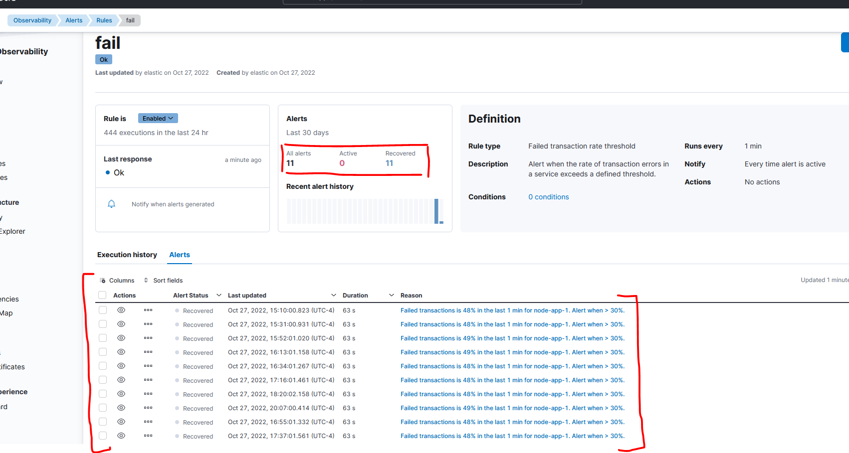Open more actions for the 16:34:01.267 alert
The height and width of the screenshot is (453, 849).
148,366
